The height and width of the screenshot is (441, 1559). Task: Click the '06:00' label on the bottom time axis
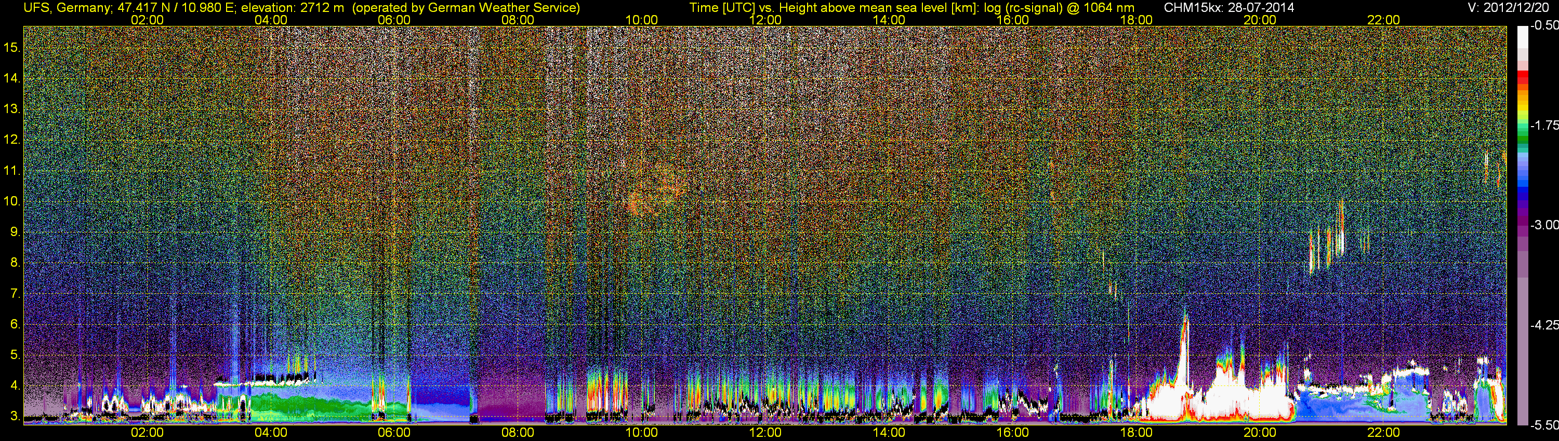click(394, 433)
